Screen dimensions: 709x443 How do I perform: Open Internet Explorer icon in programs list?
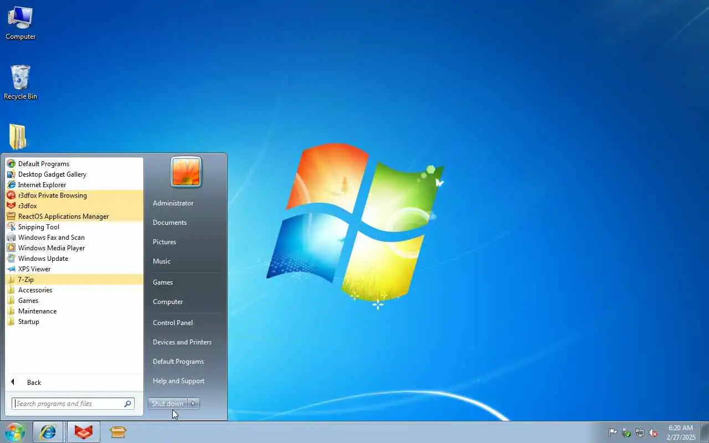click(11, 185)
